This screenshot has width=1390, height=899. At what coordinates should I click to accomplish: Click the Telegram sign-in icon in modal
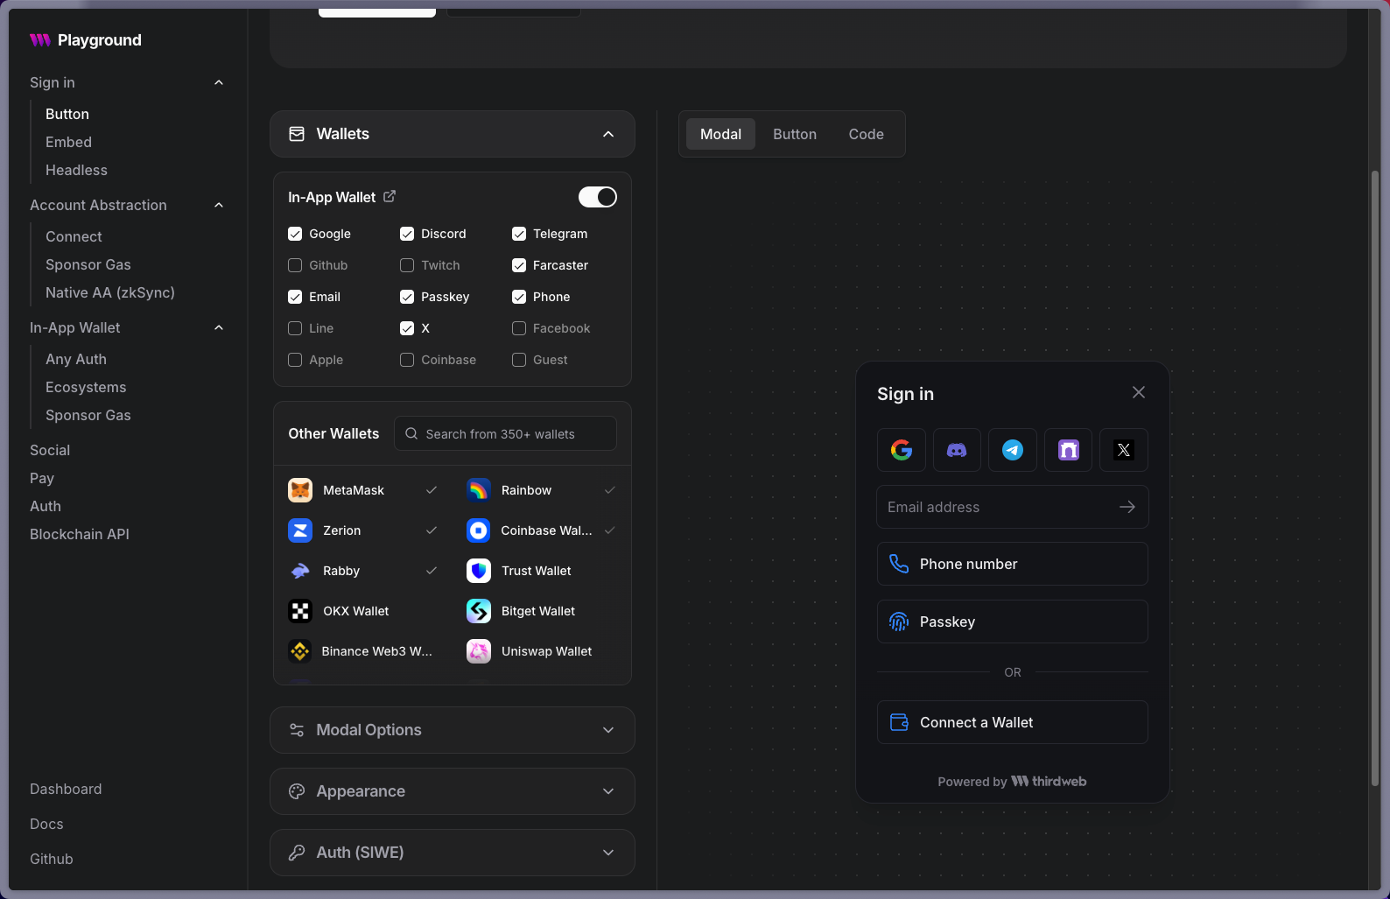(1013, 450)
